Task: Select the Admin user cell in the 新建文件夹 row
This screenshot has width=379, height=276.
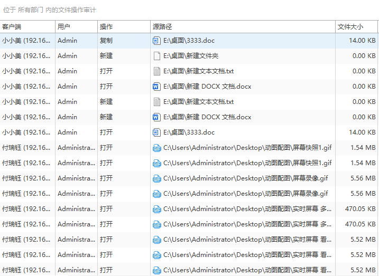Action: point(67,56)
